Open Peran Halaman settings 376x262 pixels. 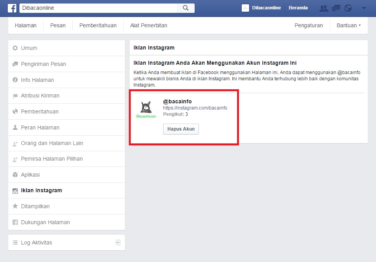(67, 127)
